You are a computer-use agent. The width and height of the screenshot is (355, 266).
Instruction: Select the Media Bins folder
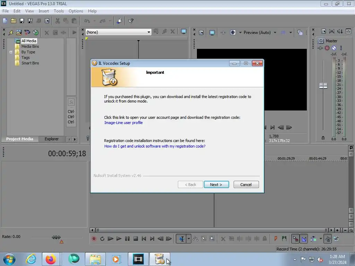point(30,46)
